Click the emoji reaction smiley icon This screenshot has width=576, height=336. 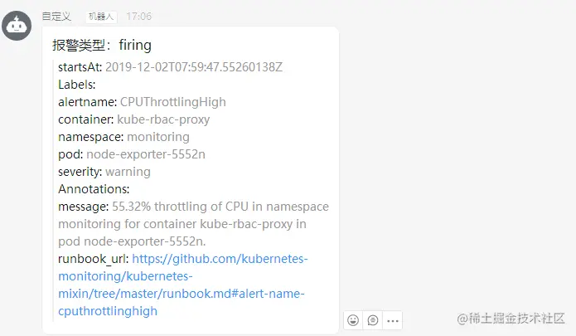pos(354,320)
